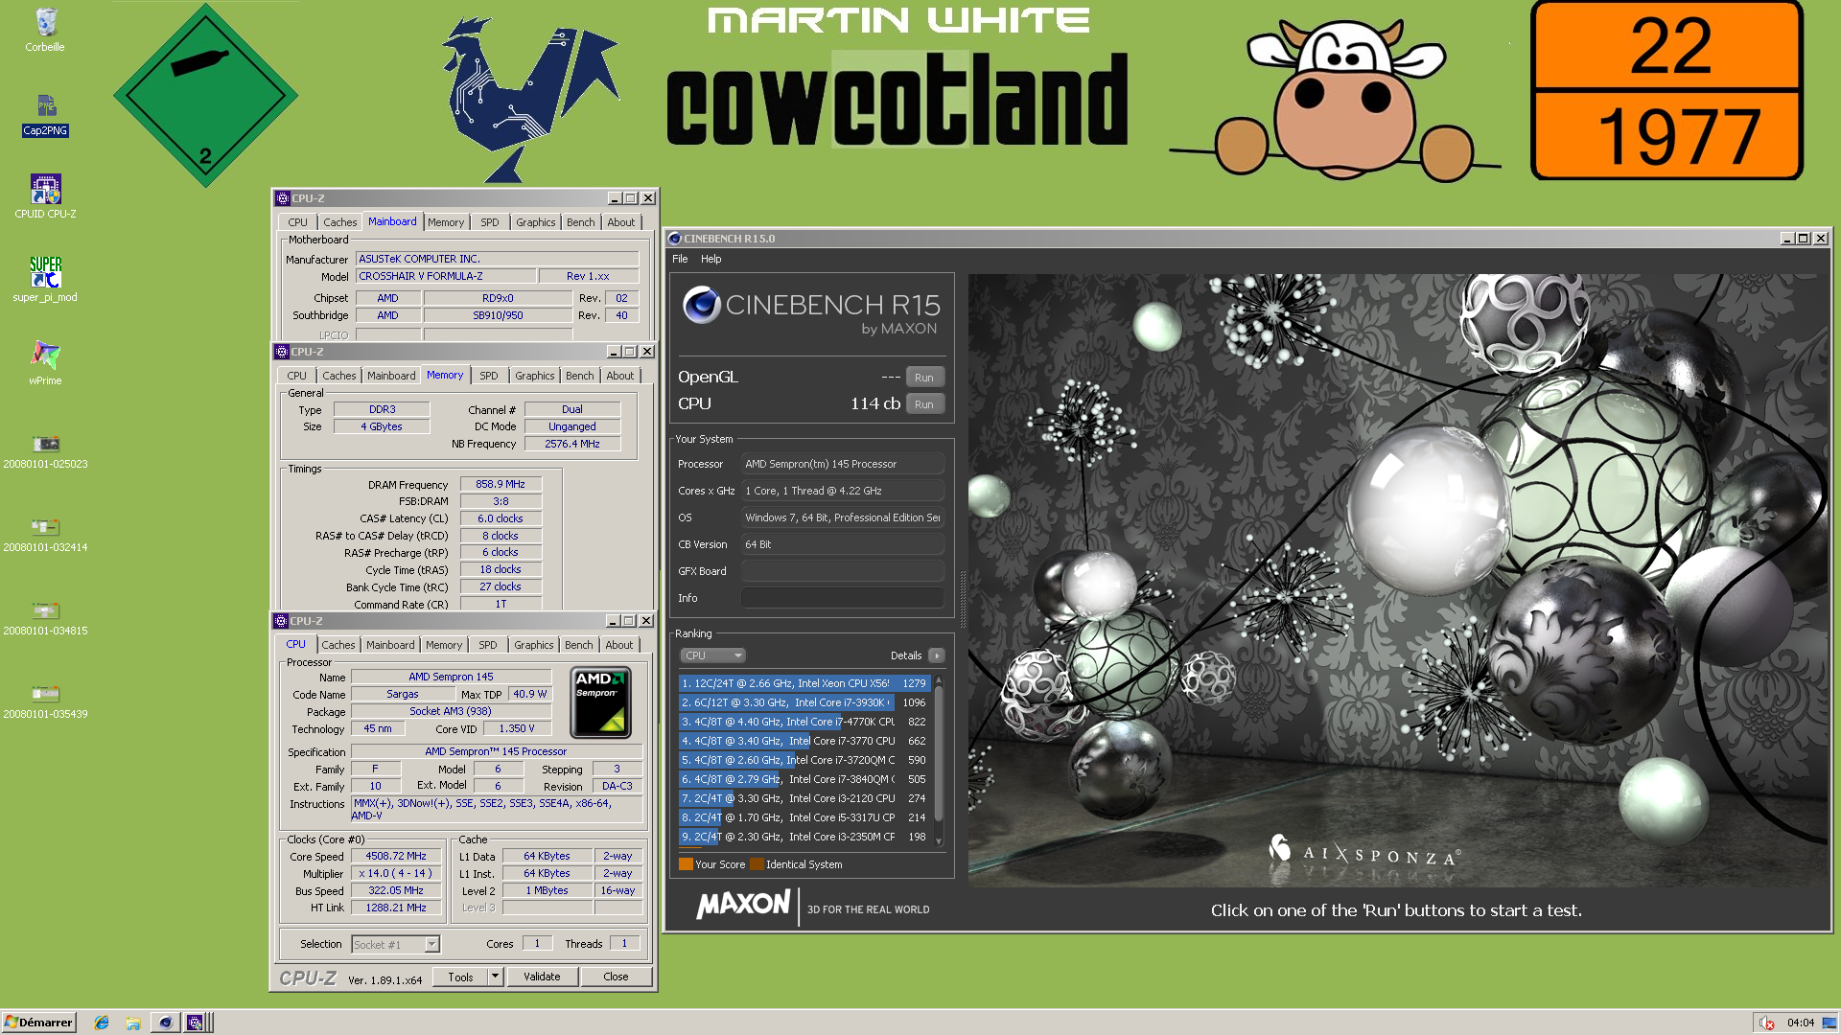1841x1035 pixels.
Task: Click the Core Speed 4508.72 MHz value
Action: (x=396, y=857)
